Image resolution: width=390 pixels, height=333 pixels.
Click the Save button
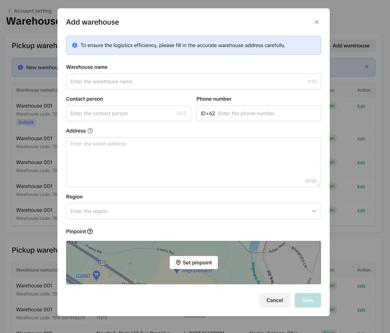pos(308,300)
